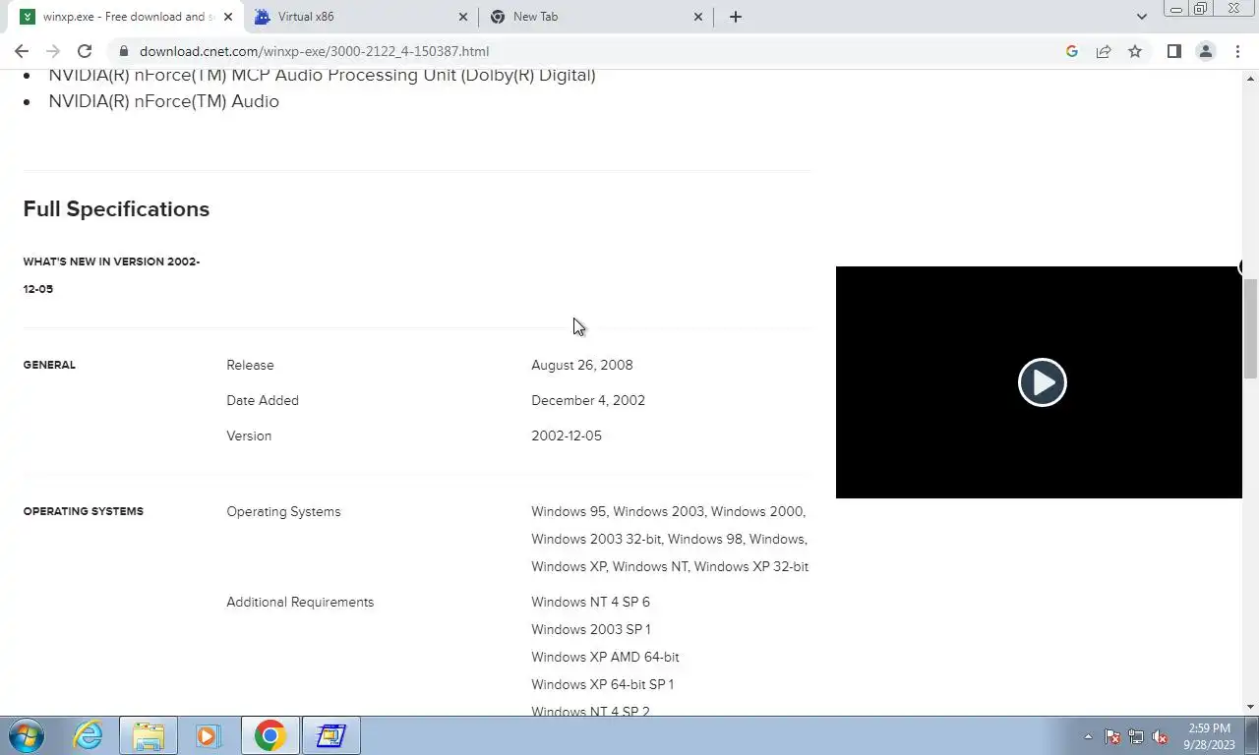Switch to the winxp.exe CNET tab
The width and height of the screenshot is (1259, 755).
127,17
